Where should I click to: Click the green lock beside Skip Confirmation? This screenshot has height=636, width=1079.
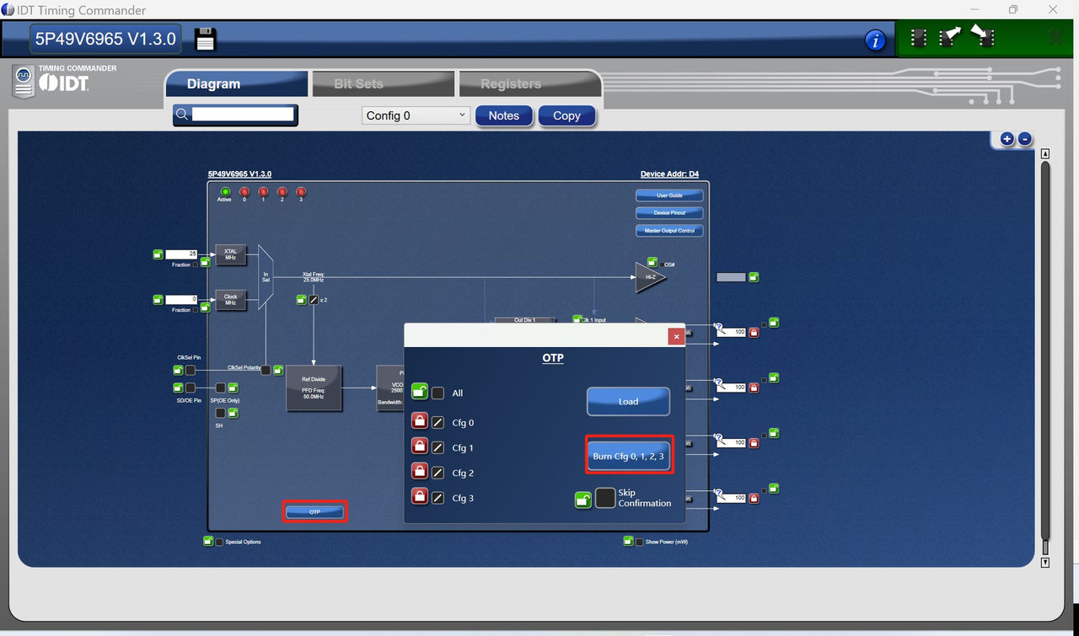tap(583, 500)
